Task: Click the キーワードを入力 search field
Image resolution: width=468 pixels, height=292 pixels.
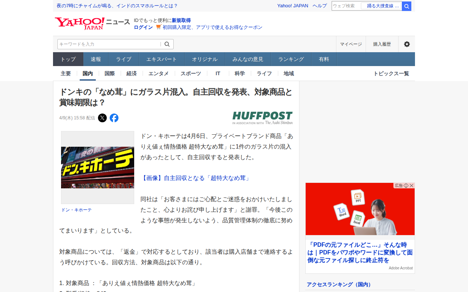Action: pos(109,44)
